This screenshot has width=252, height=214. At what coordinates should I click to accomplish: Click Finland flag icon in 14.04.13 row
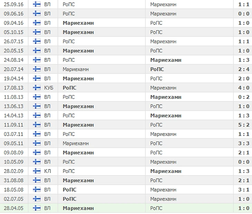(37, 116)
